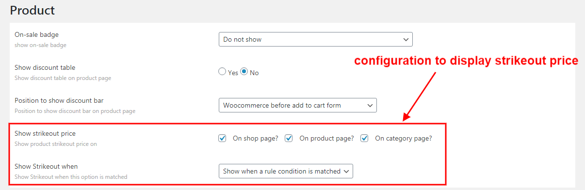Open the 'Do not show' on-sale badge dropdown

[x=315, y=39]
